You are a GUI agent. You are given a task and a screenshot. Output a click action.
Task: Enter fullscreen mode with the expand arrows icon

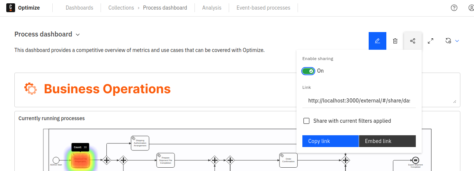[430, 41]
